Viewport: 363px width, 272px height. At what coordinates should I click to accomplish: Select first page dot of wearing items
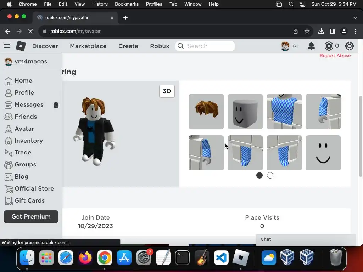(x=259, y=176)
